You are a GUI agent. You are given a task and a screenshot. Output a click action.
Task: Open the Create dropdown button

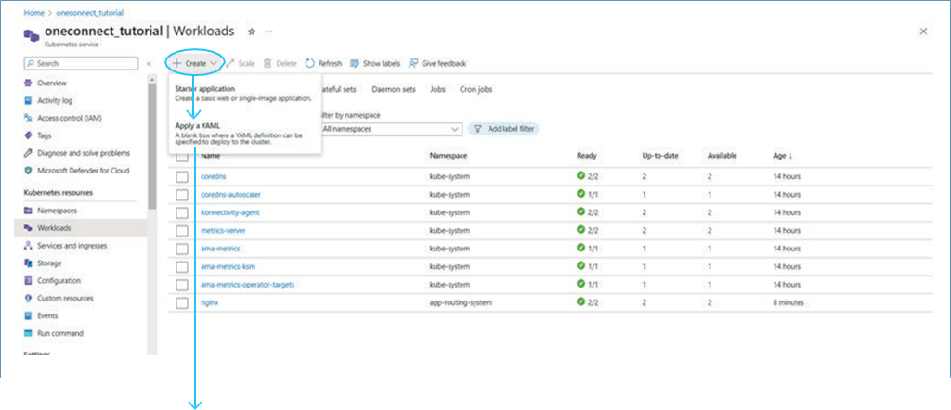195,63
